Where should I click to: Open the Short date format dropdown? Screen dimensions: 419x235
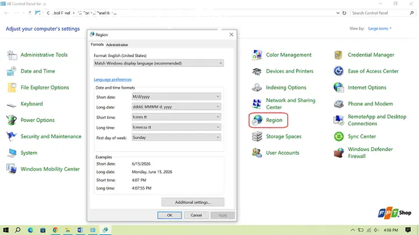(176, 96)
